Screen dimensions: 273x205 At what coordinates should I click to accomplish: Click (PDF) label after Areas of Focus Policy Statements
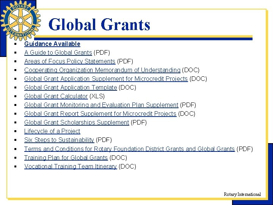(x=125, y=61)
